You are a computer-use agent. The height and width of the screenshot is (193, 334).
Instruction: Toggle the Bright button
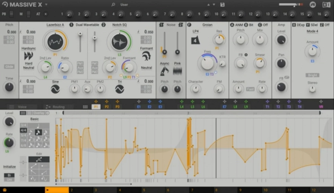[312, 75]
